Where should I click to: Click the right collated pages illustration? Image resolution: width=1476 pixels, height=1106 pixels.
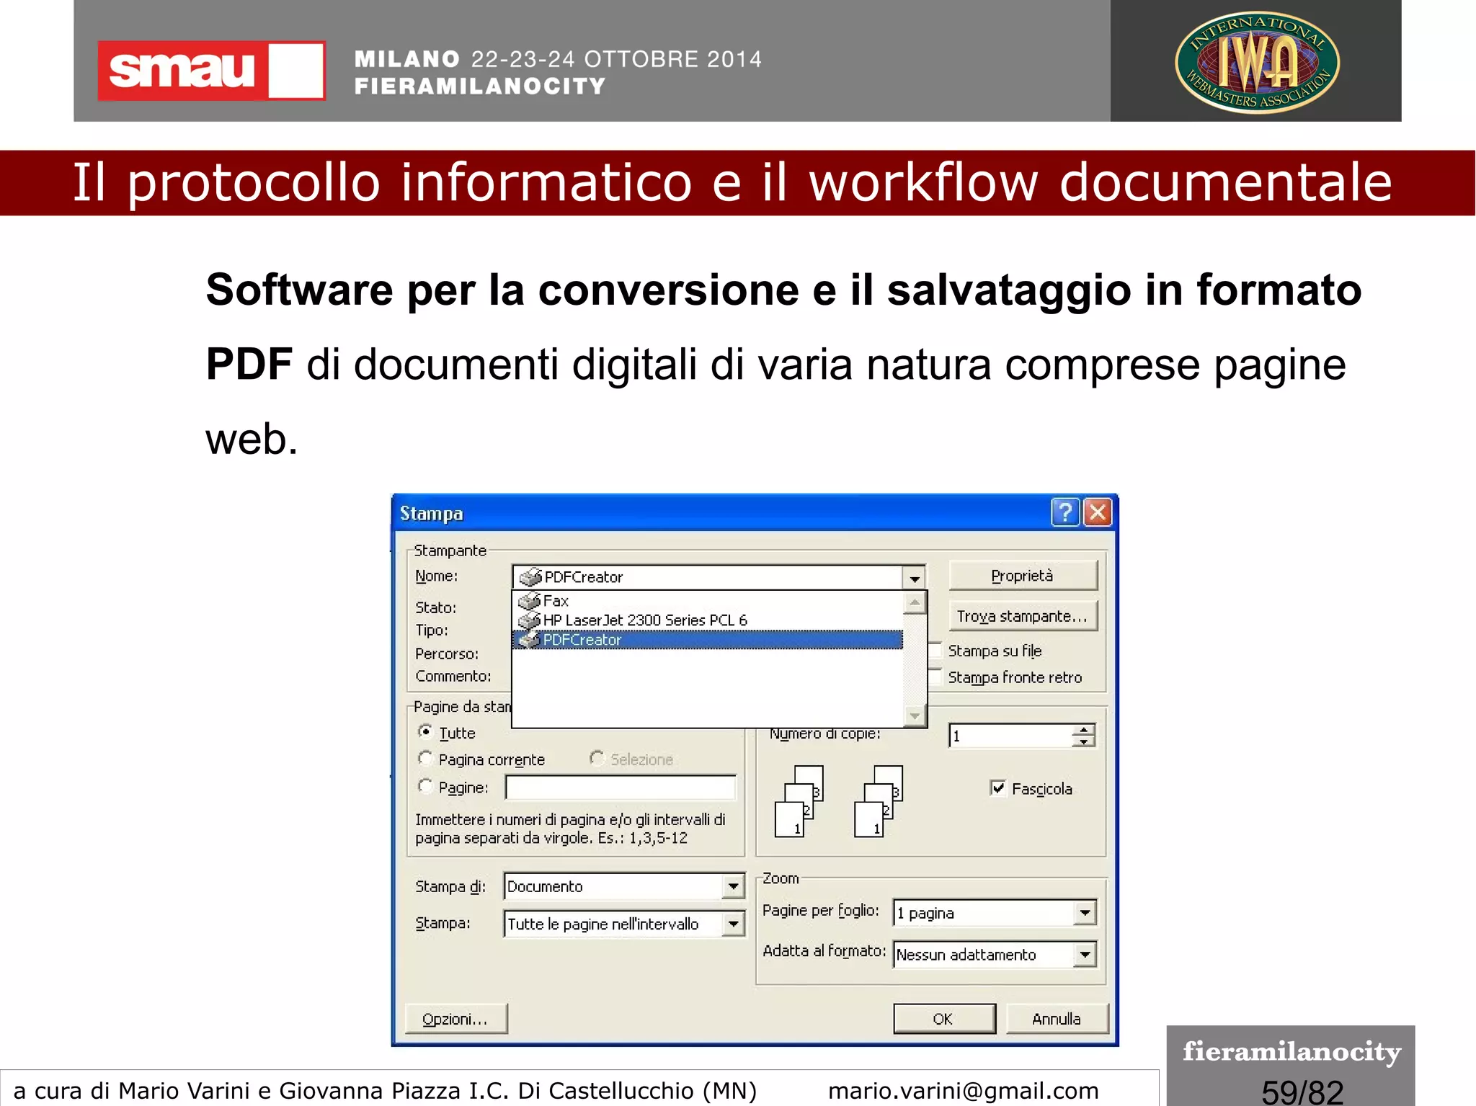click(x=878, y=801)
